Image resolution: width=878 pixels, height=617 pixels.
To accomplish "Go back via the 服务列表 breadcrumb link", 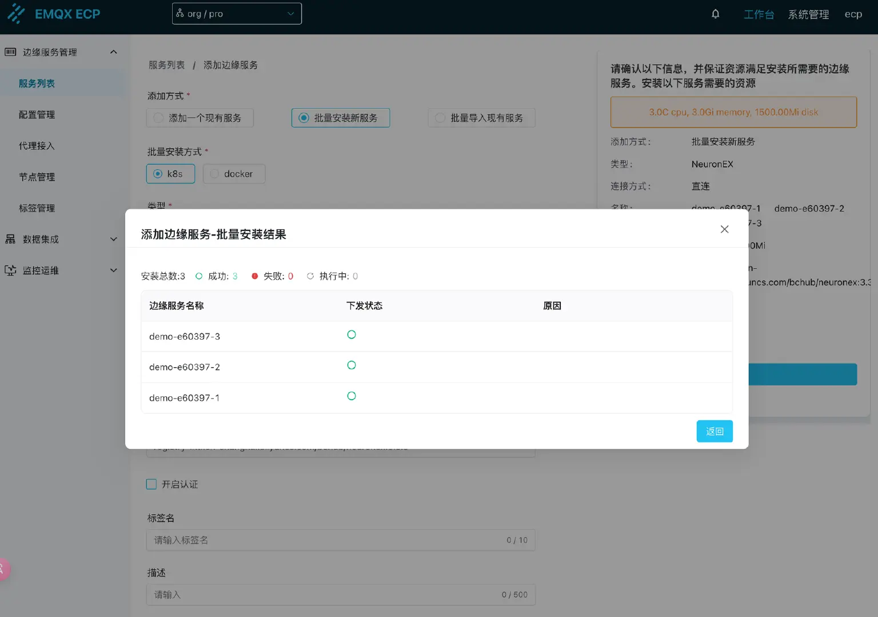I will (x=166, y=65).
